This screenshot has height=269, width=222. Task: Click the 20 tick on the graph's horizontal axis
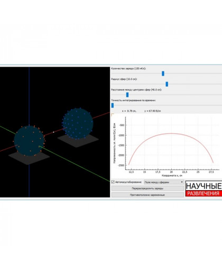tap(171, 172)
